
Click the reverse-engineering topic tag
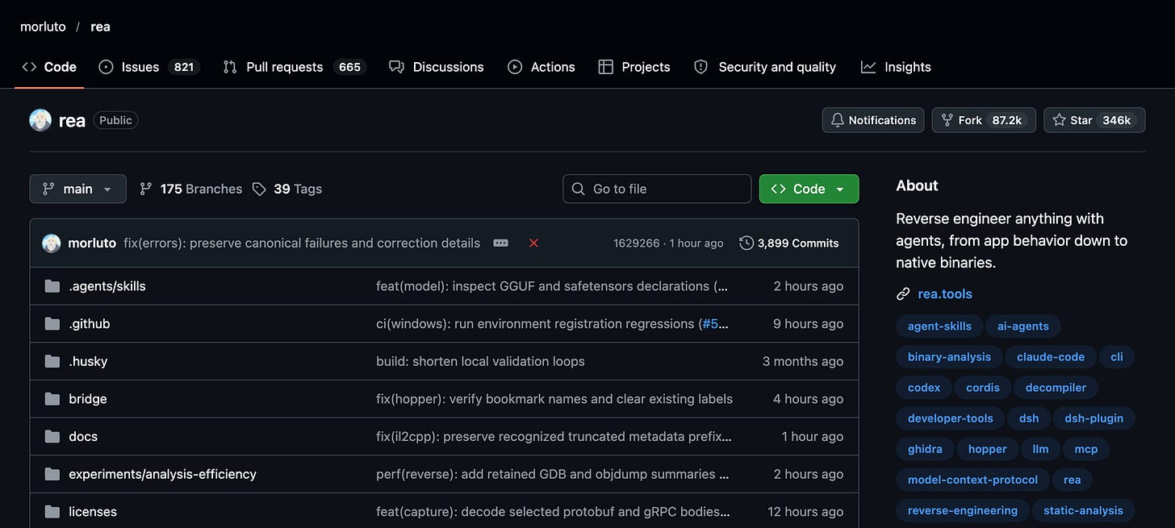tap(963, 510)
